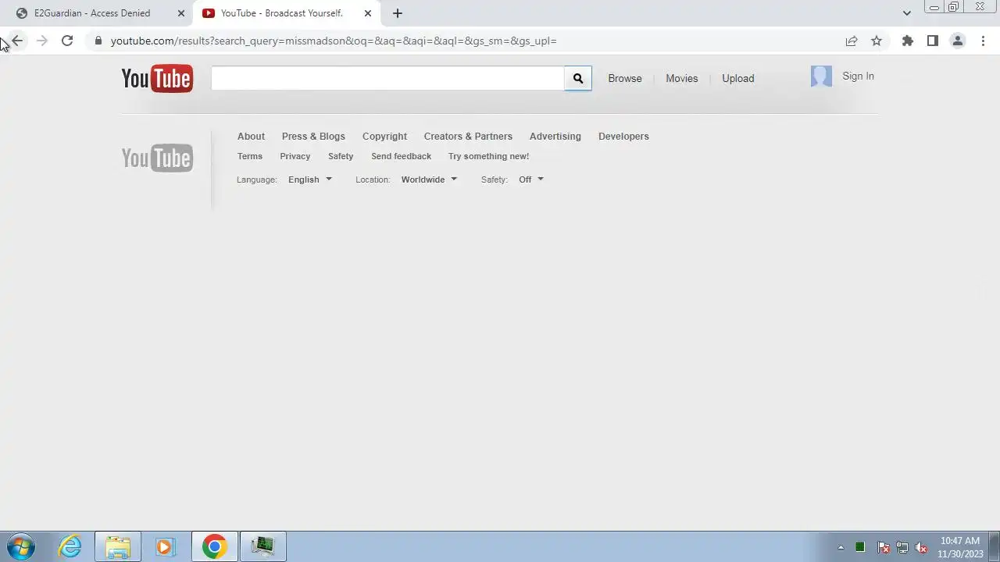Click the lock icon in the address bar
Screen dimensions: 1000x562
pyautogui.click(x=98, y=41)
